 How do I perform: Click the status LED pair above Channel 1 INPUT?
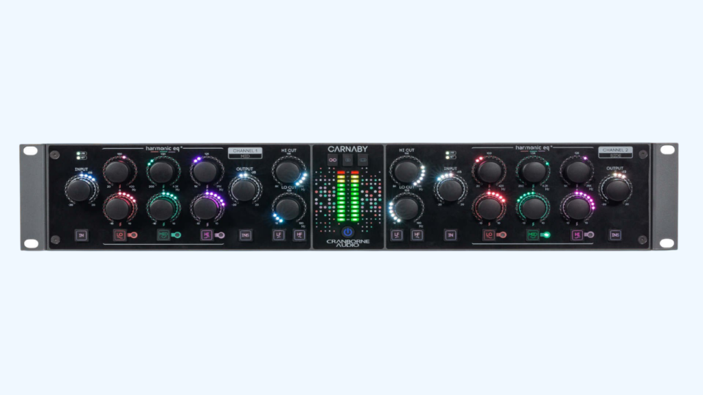click(81, 156)
